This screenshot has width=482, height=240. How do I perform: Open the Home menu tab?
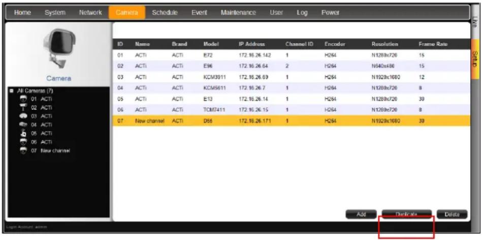[22, 13]
